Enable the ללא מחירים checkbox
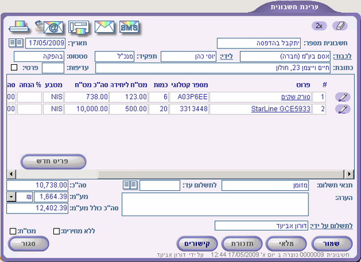This screenshot has height=262, width=361. (x=56, y=231)
